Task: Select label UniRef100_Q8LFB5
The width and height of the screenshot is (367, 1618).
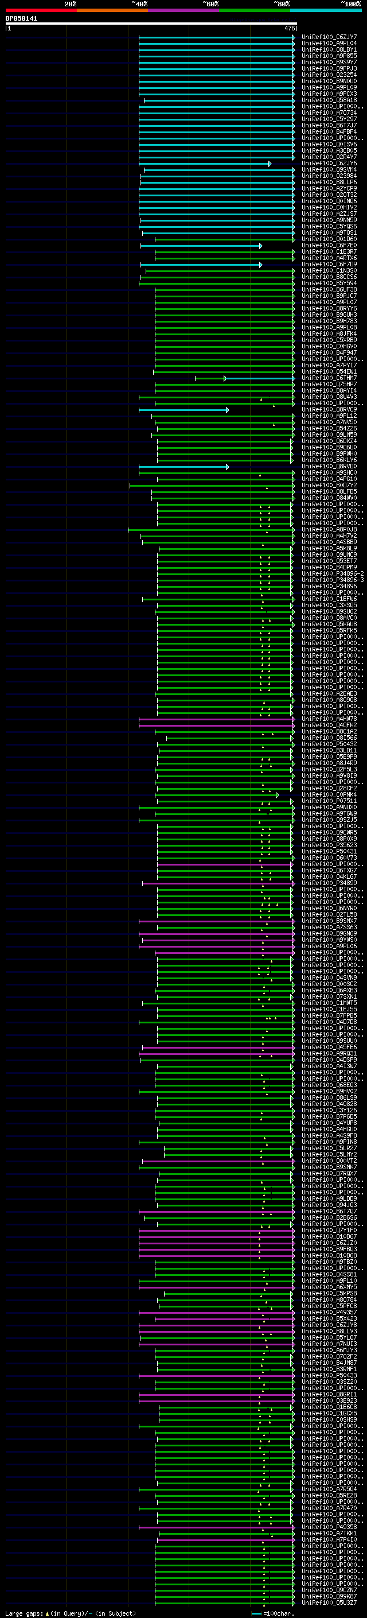Action: pos(329,492)
